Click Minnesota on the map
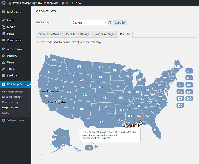Viewport: 199px width, 164px height. pyautogui.click(x=115, y=70)
